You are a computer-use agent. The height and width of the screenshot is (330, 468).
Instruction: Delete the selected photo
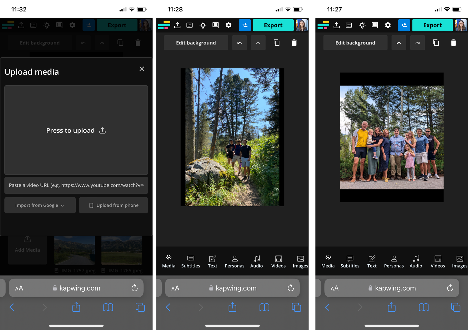click(294, 43)
